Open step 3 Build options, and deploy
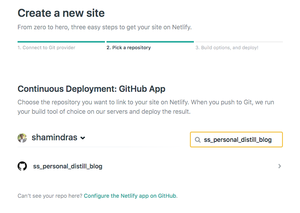The height and width of the screenshot is (213, 300). point(227,48)
